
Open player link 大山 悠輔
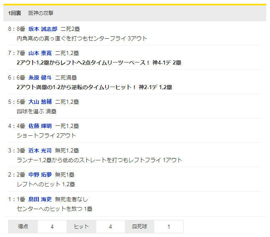tap(40, 102)
